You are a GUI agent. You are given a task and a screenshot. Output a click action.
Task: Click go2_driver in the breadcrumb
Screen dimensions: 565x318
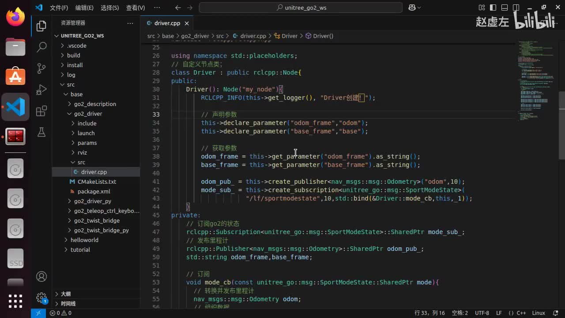(195, 36)
